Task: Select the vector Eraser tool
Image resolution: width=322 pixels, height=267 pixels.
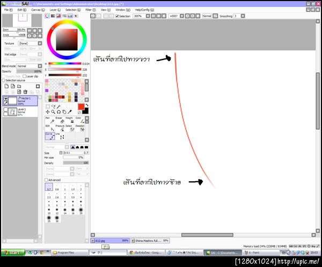Action: pyautogui.click(x=60, y=120)
